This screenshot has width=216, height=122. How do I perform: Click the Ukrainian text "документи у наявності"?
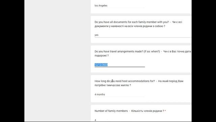[x=109, y=26]
